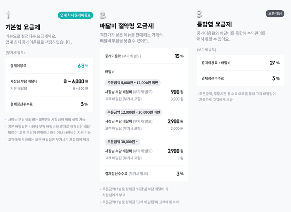Select the 기본형 요금제 heading
The width and height of the screenshot is (291, 212).
coord(23,27)
